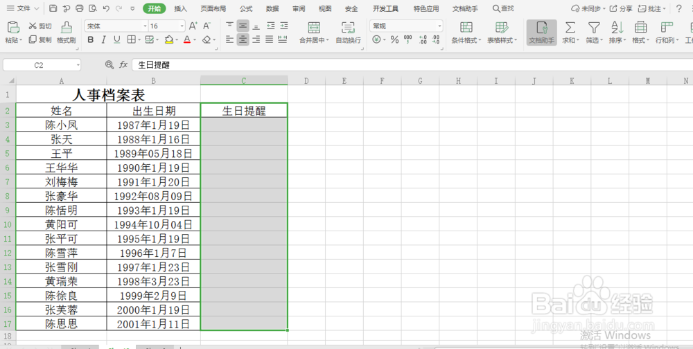Toggle top vertical alignment
This screenshot has width=693, height=349.
229,26
